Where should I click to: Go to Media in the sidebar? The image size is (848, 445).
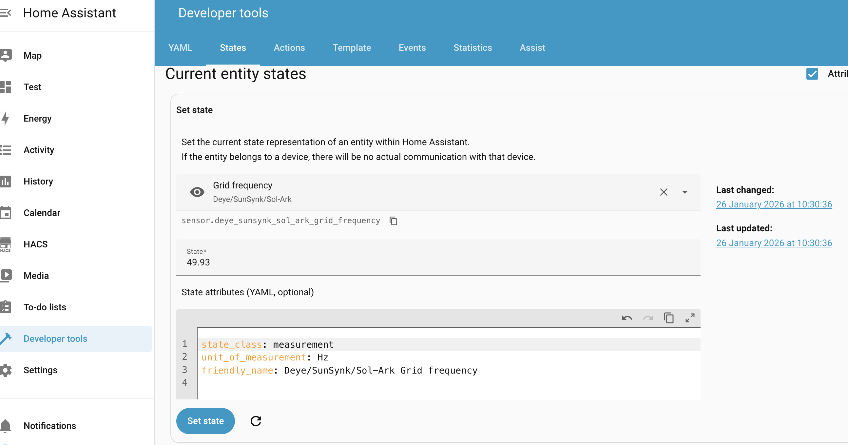click(36, 276)
